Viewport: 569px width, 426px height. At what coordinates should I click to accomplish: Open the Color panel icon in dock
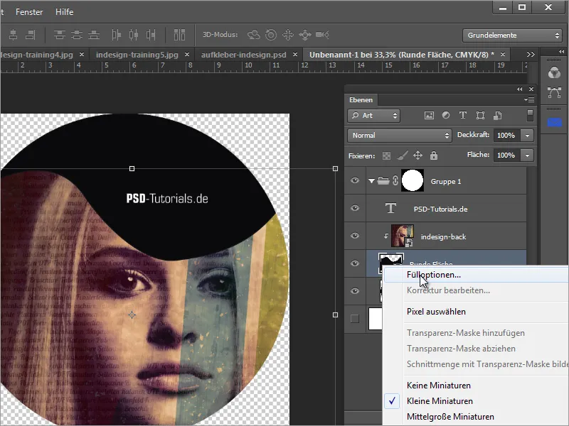pos(554,73)
